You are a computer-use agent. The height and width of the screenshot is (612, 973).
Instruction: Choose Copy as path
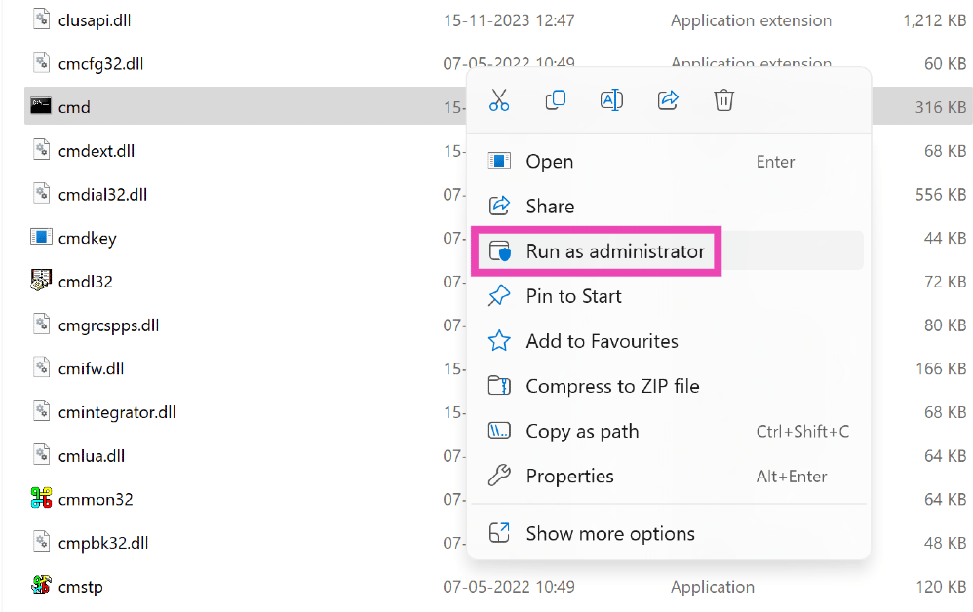[x=582, y=431]
